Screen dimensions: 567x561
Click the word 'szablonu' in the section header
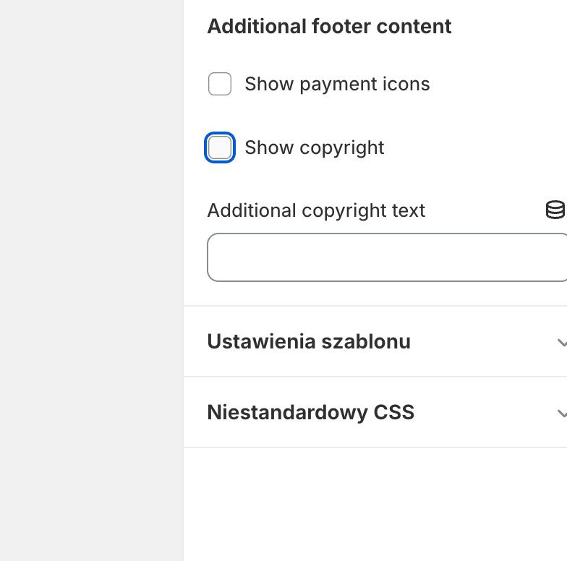click(366, 341)
